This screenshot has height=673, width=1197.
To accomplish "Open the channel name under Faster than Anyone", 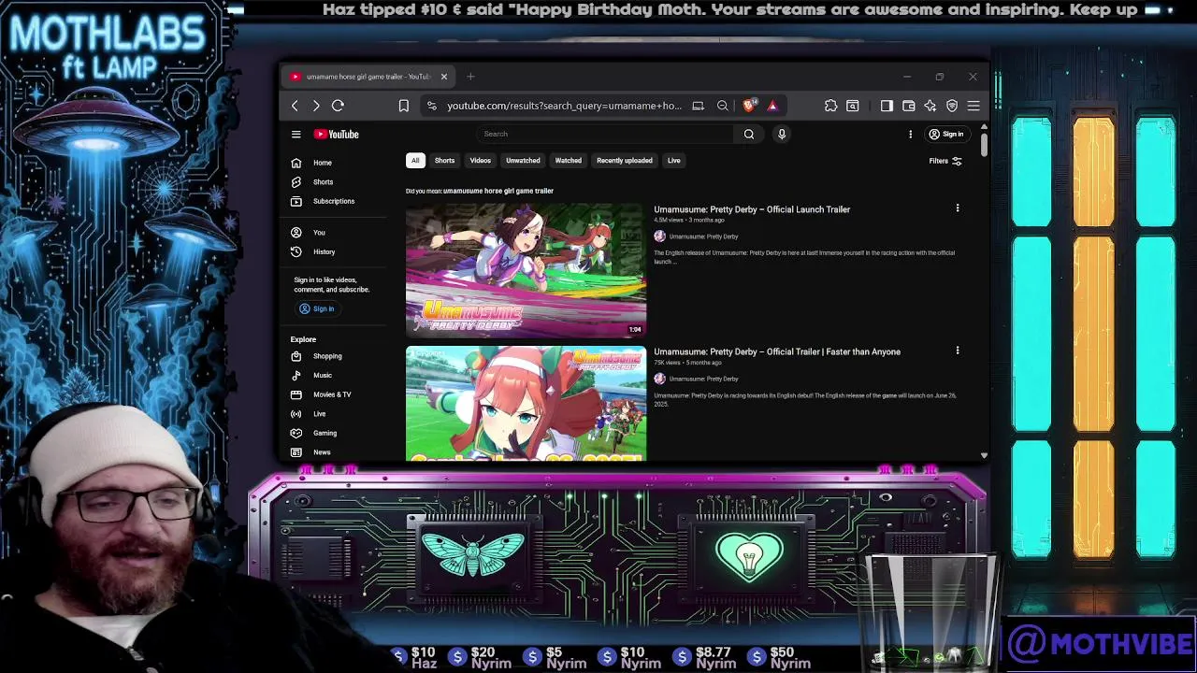I will point(703,379).
